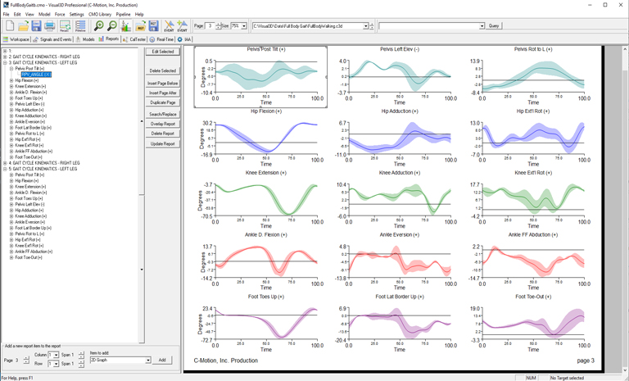Click the report view vertical scrollbar
Viewport: 629px width, 381px height.
coord(626,209)
